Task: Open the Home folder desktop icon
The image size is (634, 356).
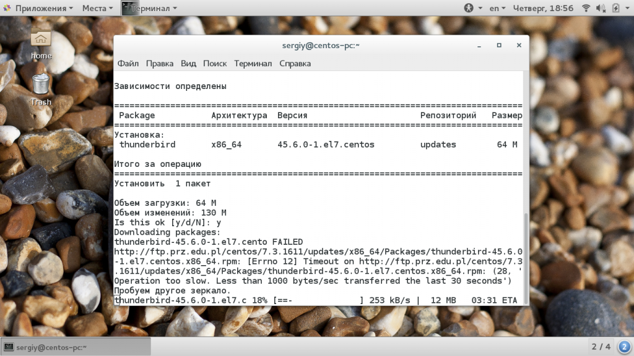Action: pos(41,43)
